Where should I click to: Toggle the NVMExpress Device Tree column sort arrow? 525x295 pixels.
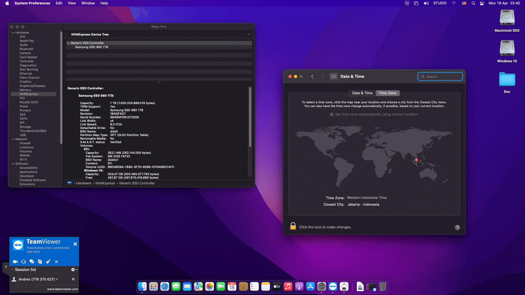click(249, 34)
